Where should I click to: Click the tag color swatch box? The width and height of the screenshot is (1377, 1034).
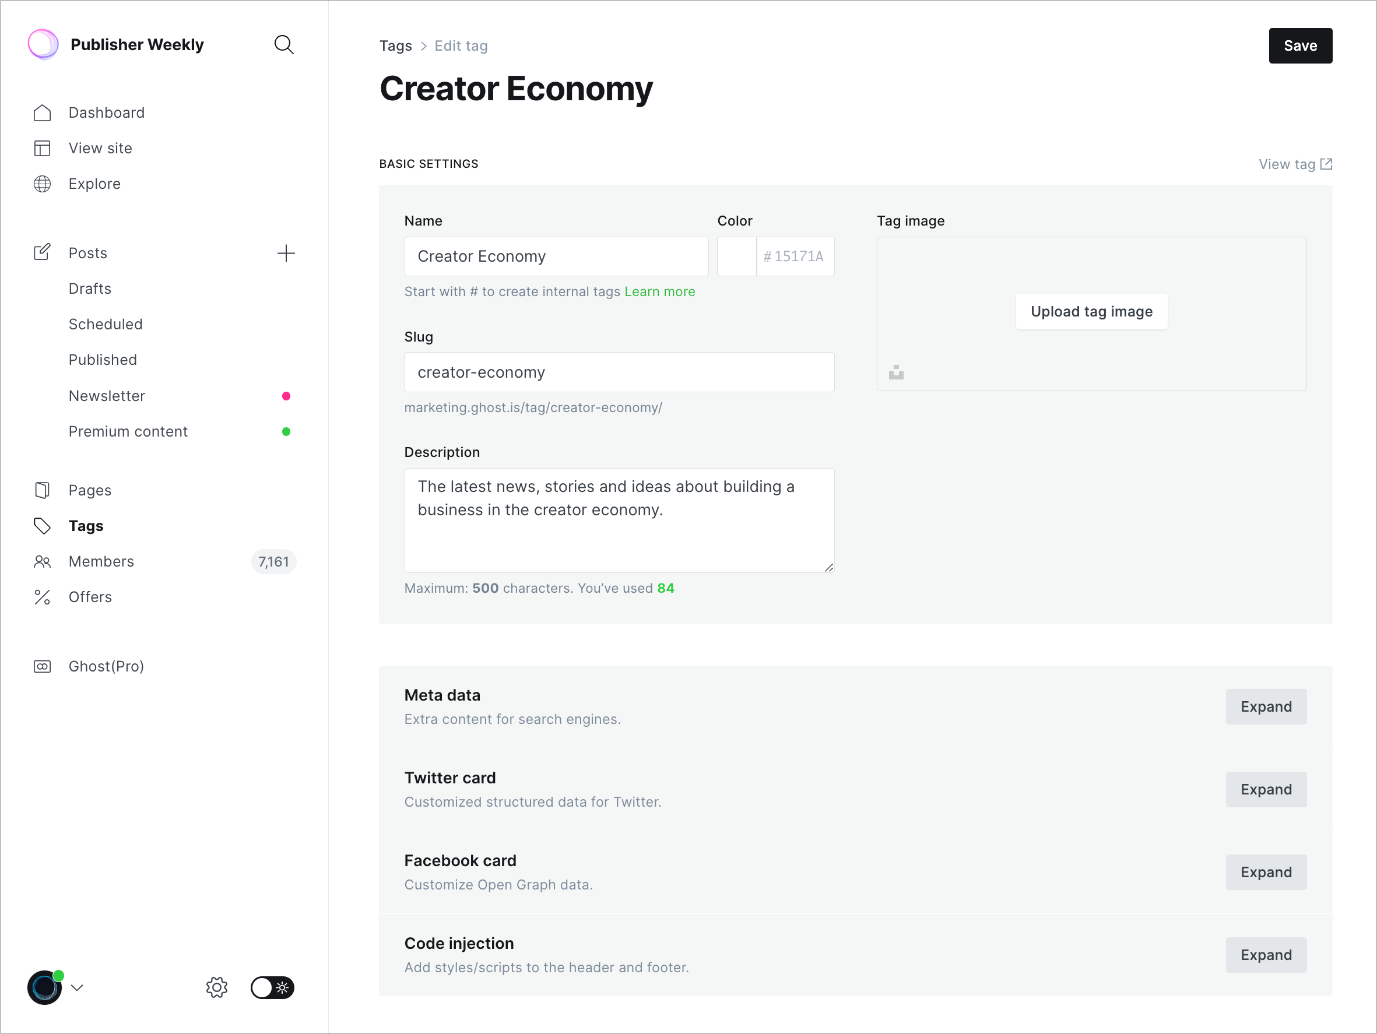[736, 256]
